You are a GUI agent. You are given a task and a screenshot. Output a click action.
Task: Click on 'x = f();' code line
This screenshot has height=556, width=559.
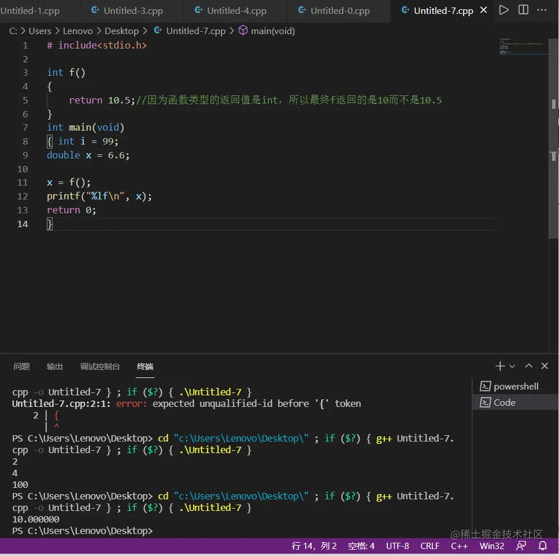pos(68,183)
